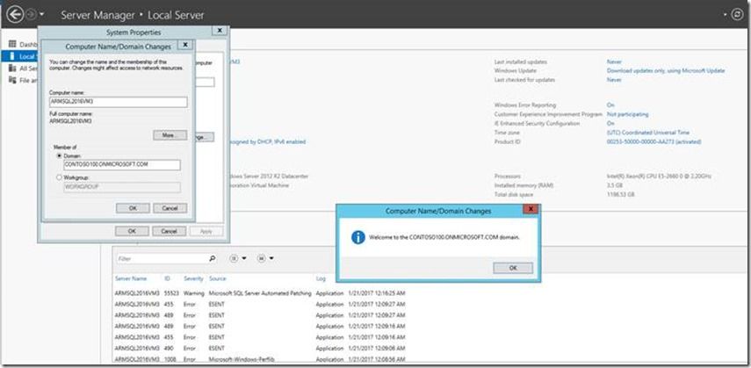Click the 3.5 GB installed memory value
The height and width of the screenshot is (368, 751).
point(613,185)
